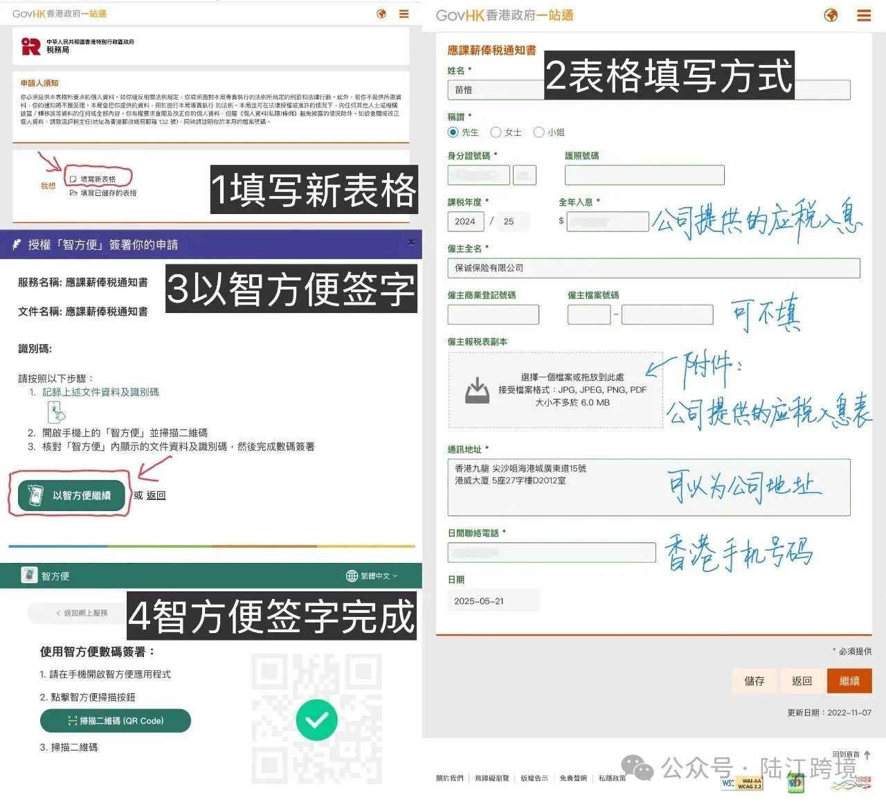Select the 先生 radio button

coord(453,132)
